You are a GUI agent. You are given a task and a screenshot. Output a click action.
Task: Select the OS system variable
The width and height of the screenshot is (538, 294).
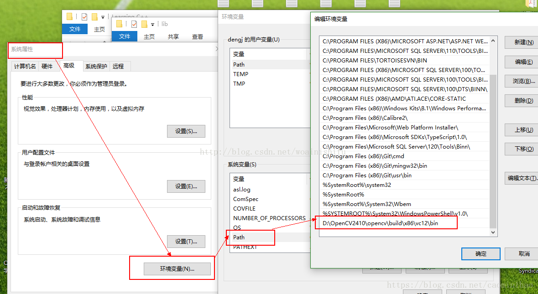[x=270, y=228]
